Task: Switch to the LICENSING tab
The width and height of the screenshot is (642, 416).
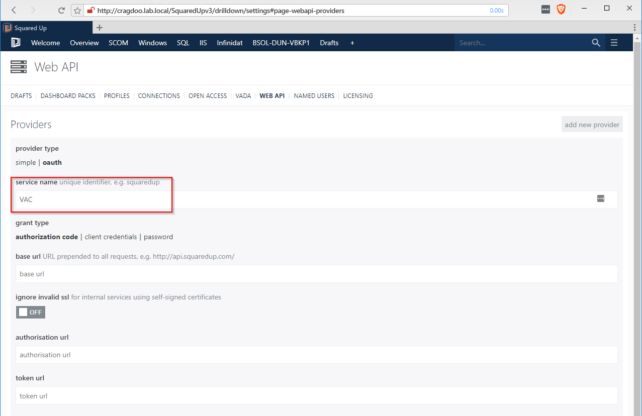Action: point(358,95)
